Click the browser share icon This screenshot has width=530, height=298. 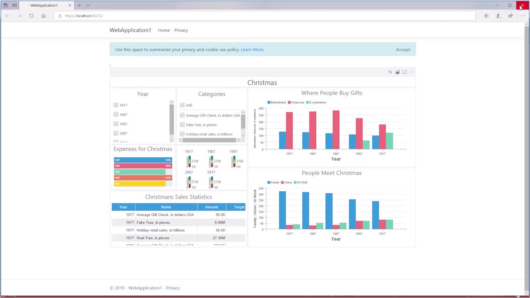coord(511,16)
